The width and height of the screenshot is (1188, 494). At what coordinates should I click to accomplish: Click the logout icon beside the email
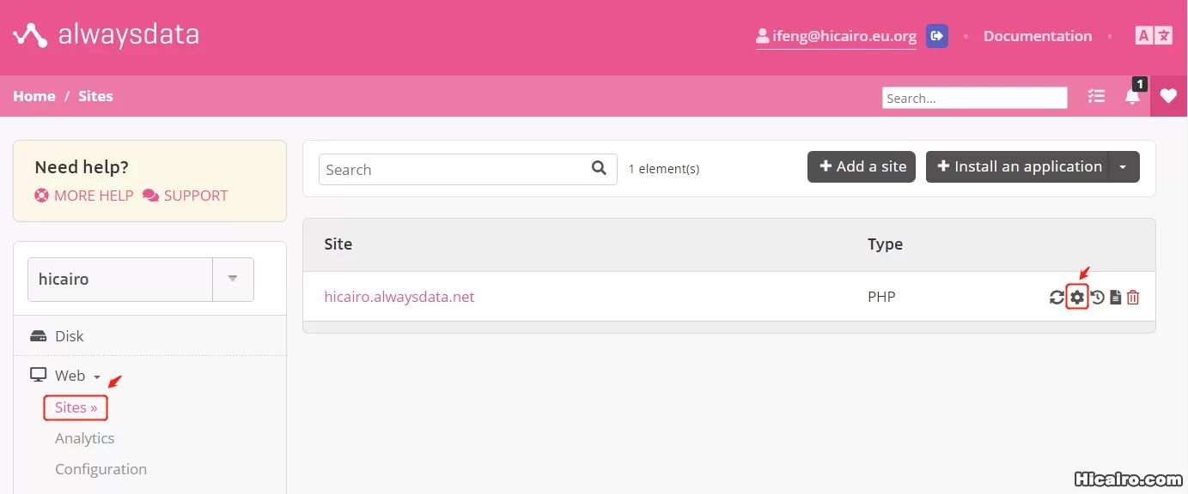coord(937,36)
